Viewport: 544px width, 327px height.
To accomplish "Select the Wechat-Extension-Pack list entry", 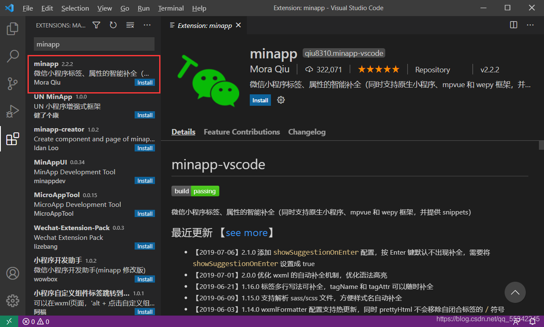I will 94,237.
